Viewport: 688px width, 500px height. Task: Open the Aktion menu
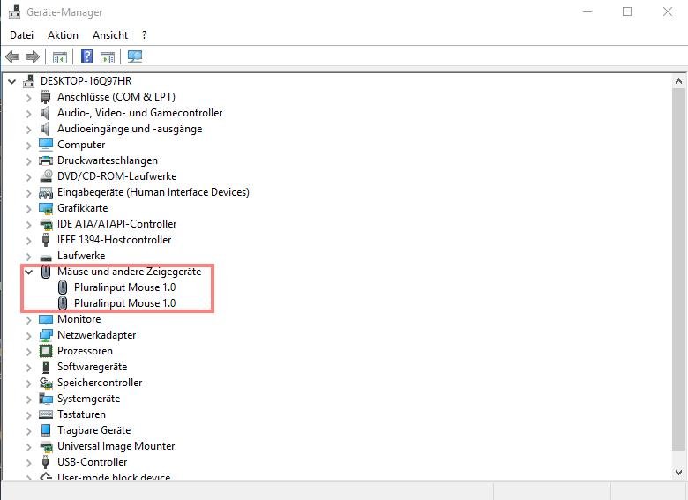click(x=63, y=35)
